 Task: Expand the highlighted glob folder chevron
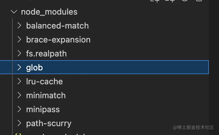pos(19,67)
